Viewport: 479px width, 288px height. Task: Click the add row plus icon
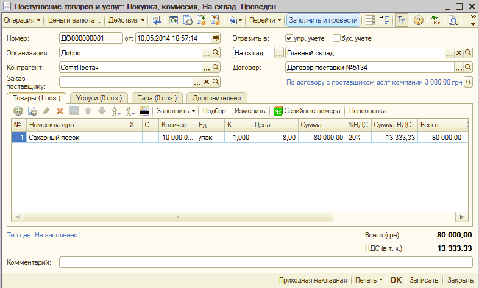coord(18,111)
